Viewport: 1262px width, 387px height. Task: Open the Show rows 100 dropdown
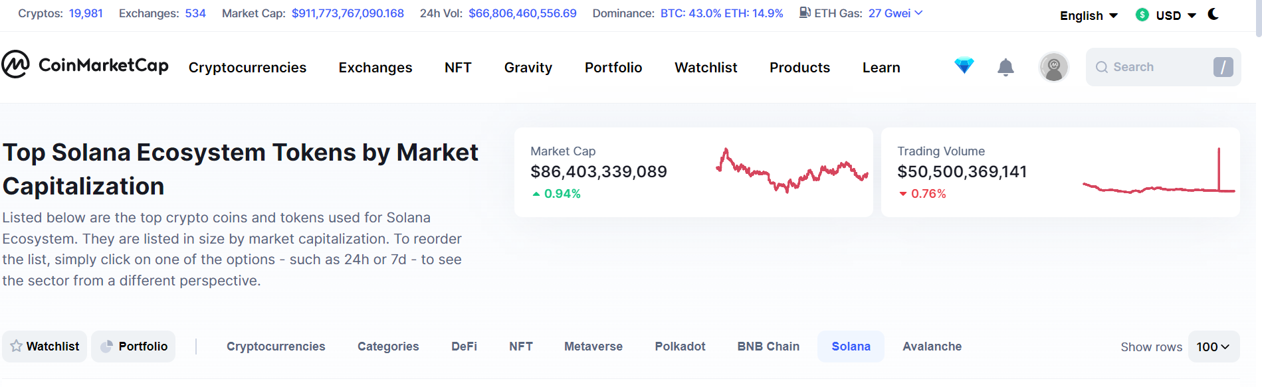coord(1213,347)
